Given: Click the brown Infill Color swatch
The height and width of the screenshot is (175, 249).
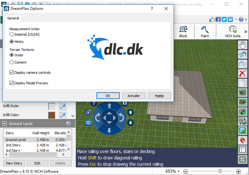Looking at the screenshot, I should click(52, 115).
